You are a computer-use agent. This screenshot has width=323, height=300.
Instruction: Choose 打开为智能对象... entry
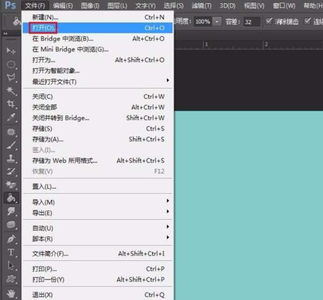97,71
